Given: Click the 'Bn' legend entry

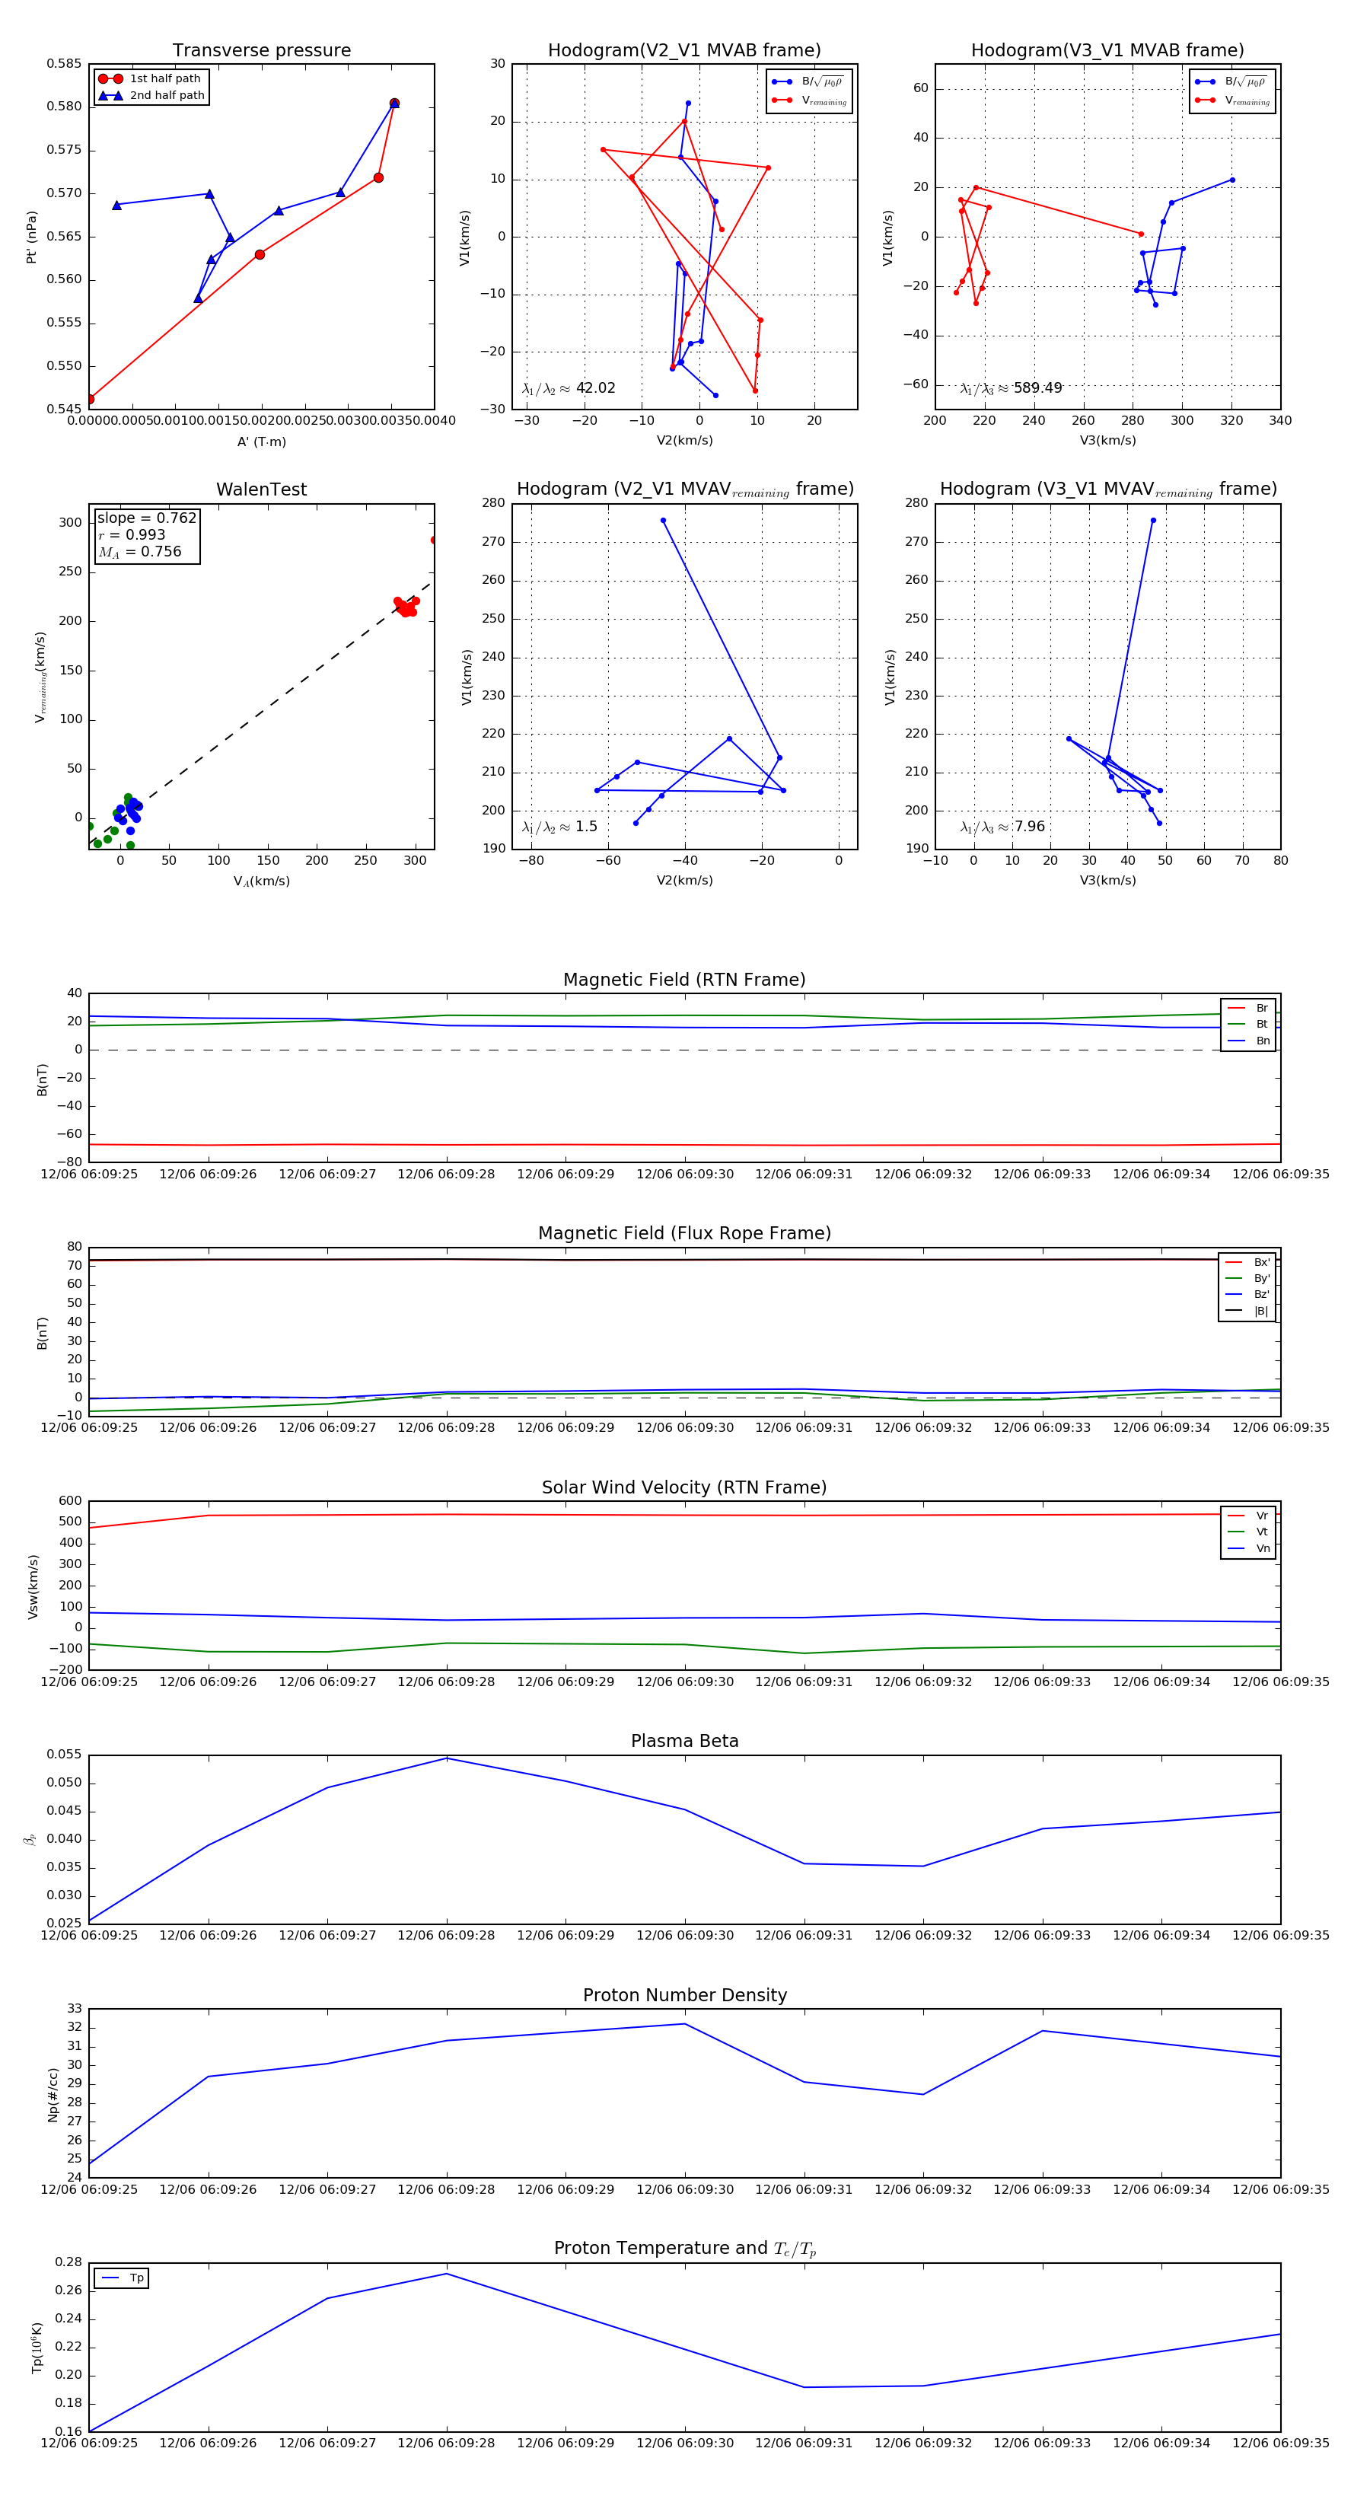Looking at the screenshot, I should pos(1248,1041).
